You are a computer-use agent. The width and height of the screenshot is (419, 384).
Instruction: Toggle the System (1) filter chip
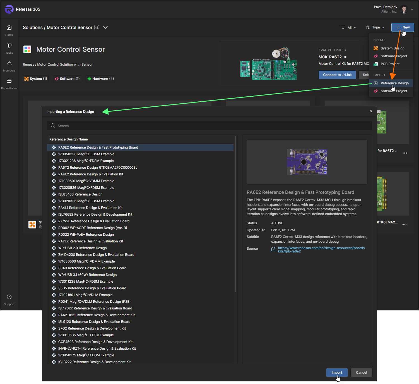click(36, 79)
